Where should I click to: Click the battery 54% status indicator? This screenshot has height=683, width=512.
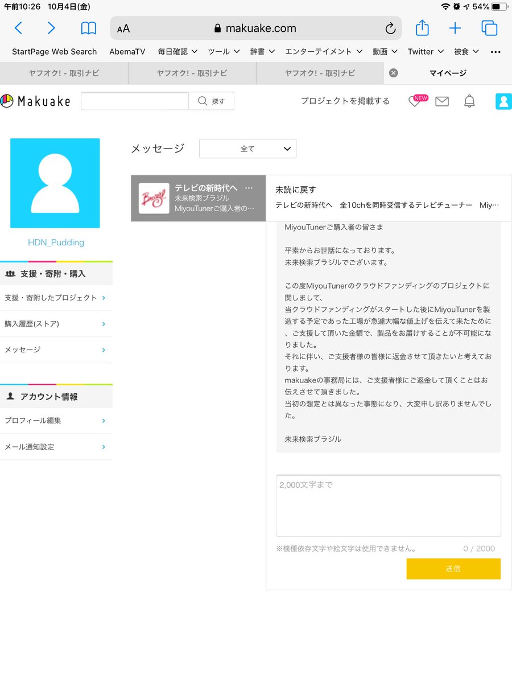(490, 6)
